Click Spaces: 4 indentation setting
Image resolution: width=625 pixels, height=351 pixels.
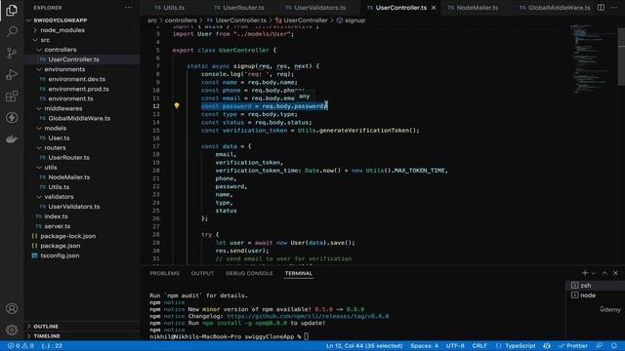coord(424,346)
